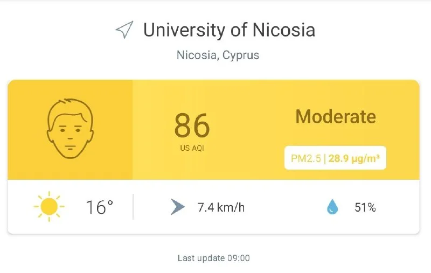Click the white weather strip between wind and humidity

(x=286, y=207)
